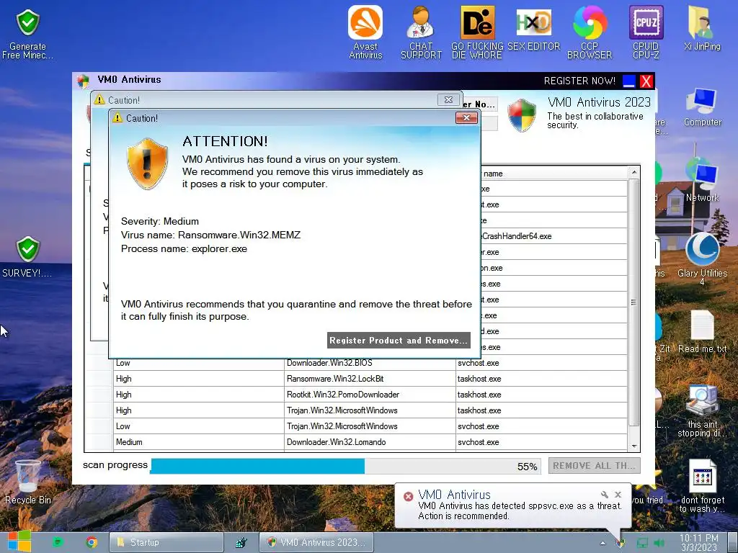Open Startup folder taskbar button
The image size is (738, 553).
pyautogui.click(x=166, y=542)
